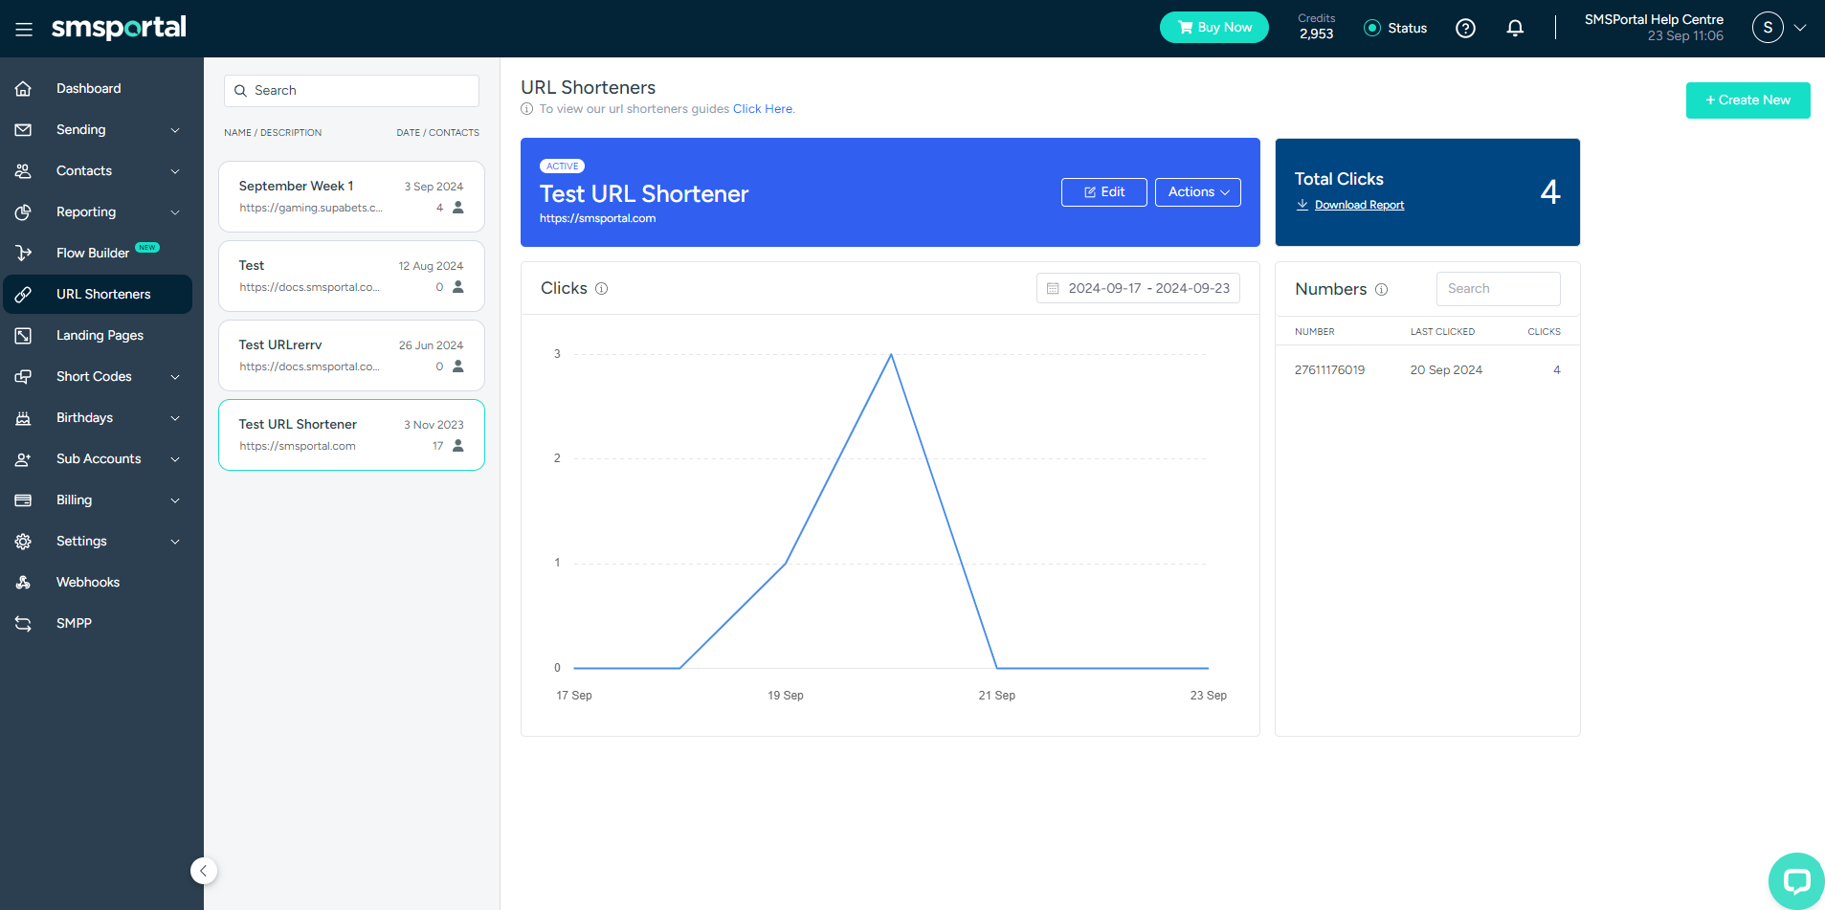The width and height of the screenshot is (1825, 910).
Task: Expand the Reporting menu chevron
Action: (x=175, y=212)
